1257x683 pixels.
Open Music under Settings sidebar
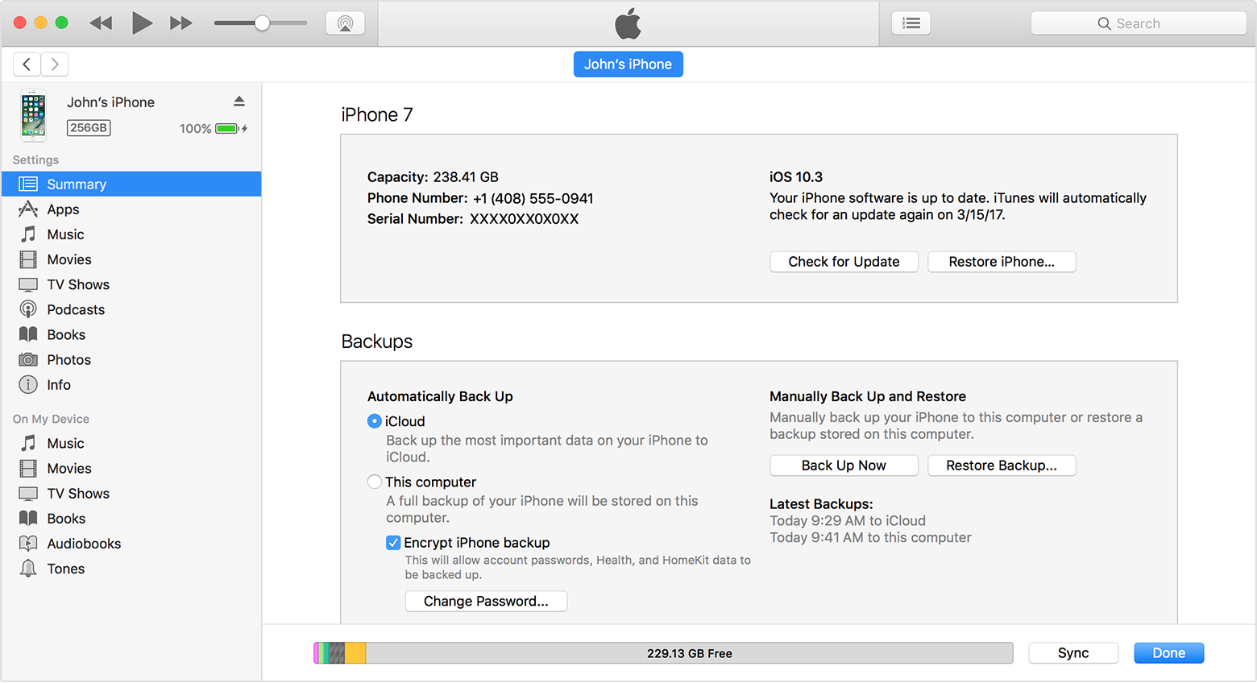[131, 234]
